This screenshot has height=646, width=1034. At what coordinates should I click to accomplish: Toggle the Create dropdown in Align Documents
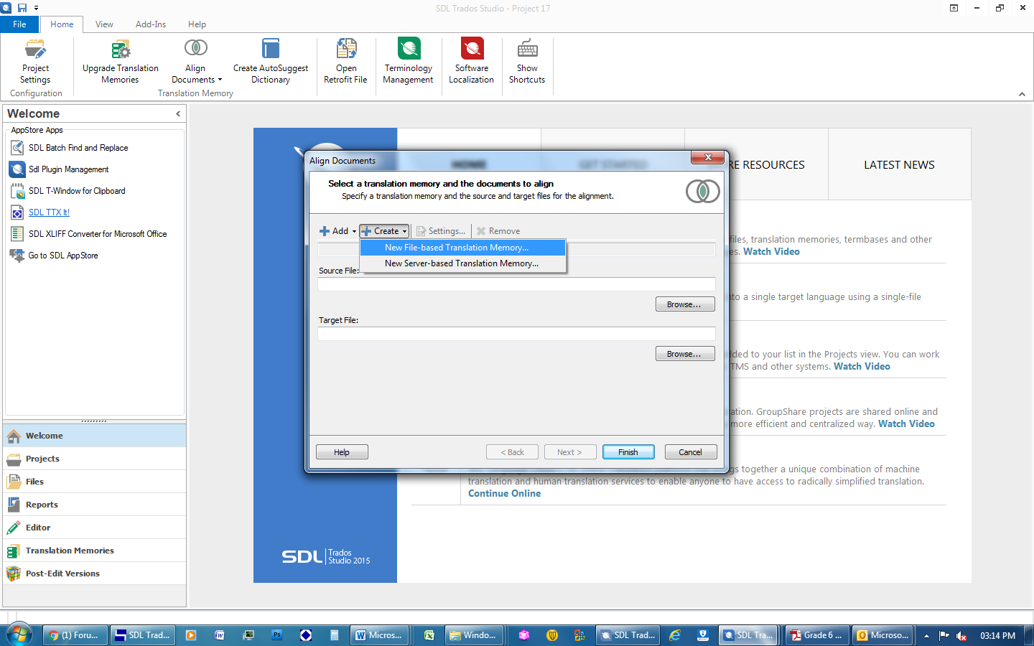coord(385,231)
